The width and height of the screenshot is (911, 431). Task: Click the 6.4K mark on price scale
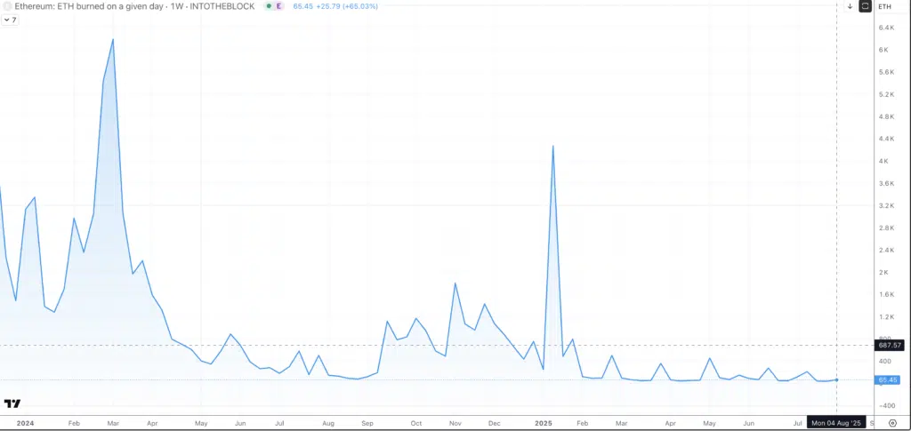(886, 28)
